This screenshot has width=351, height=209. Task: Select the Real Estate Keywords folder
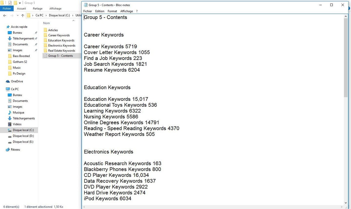click(61, 51)
